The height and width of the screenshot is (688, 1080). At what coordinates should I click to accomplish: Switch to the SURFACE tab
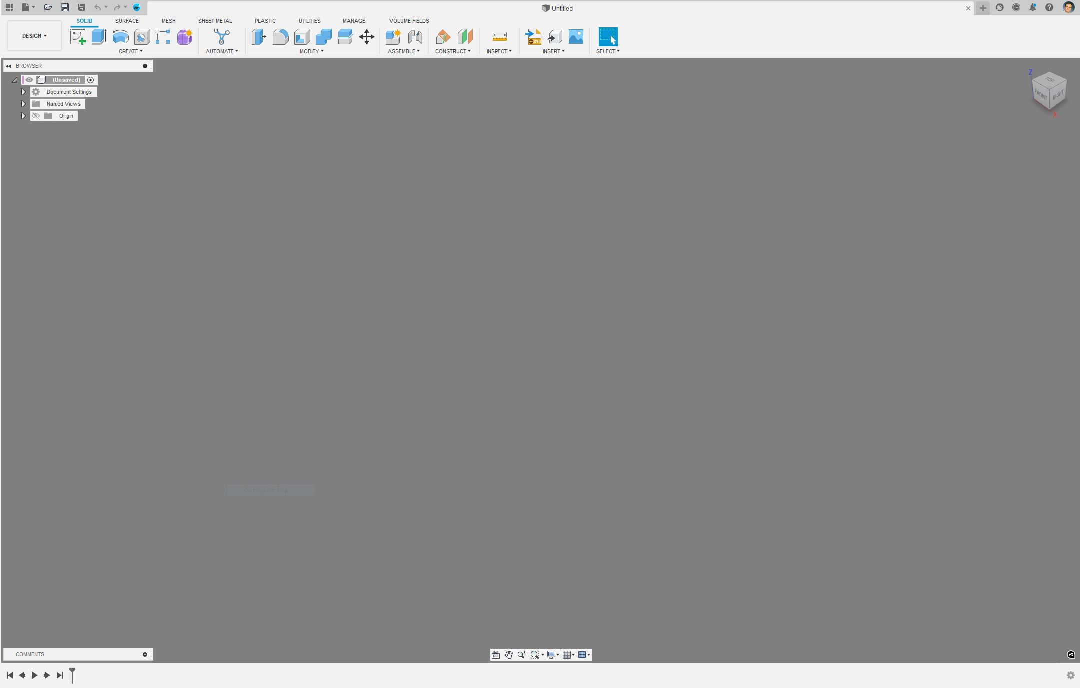click(127, 21)
